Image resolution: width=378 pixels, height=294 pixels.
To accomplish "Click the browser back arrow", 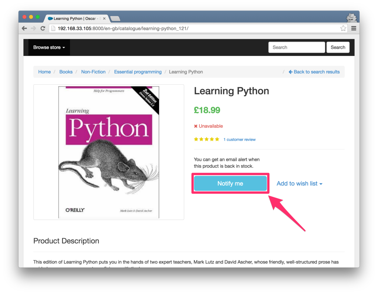I will click(24, 28).
